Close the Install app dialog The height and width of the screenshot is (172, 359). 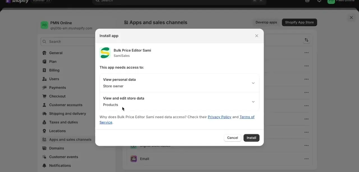(257, 36)
